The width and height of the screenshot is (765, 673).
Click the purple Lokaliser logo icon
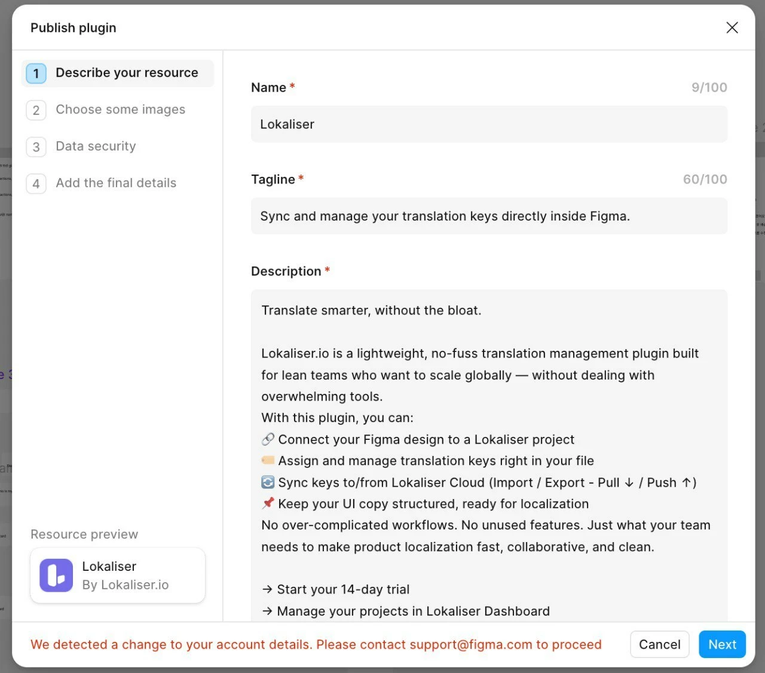click(x=56, y=575)
